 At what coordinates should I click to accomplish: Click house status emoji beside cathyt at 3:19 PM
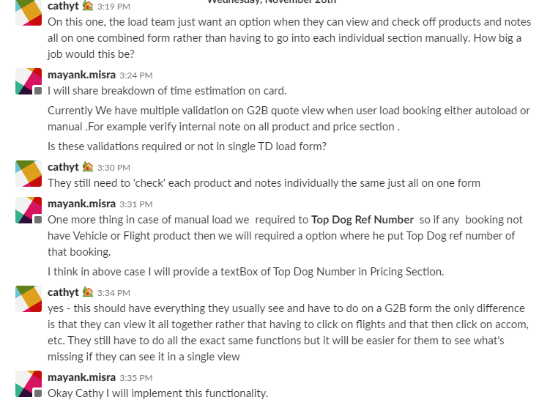[88, 6]
